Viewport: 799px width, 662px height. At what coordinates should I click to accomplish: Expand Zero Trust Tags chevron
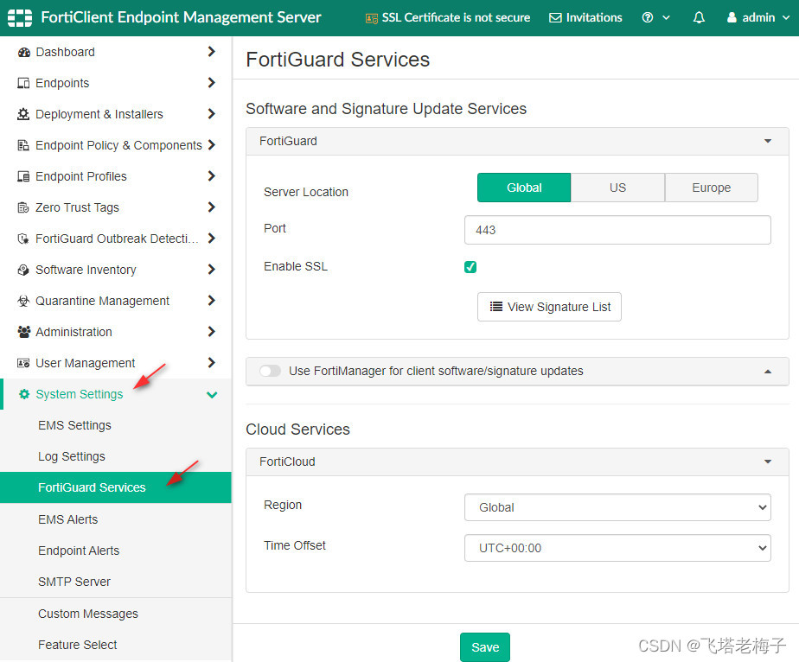(212, 207)
